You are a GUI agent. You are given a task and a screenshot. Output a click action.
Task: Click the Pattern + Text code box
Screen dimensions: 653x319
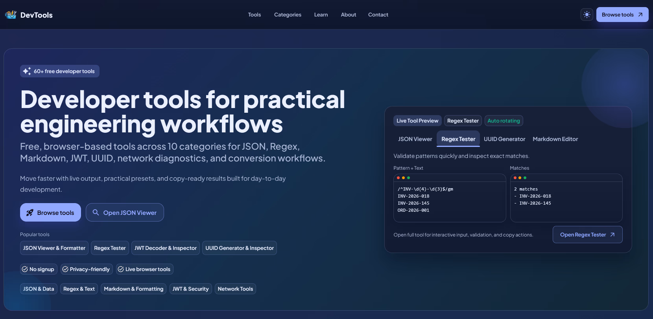449,200
